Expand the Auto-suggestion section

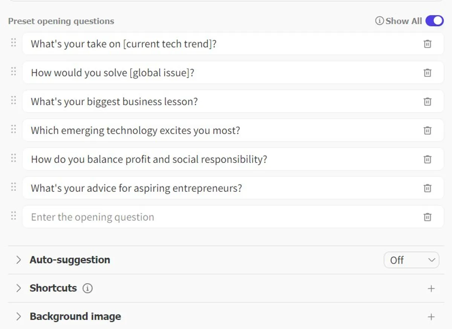[x=18, y=260]
